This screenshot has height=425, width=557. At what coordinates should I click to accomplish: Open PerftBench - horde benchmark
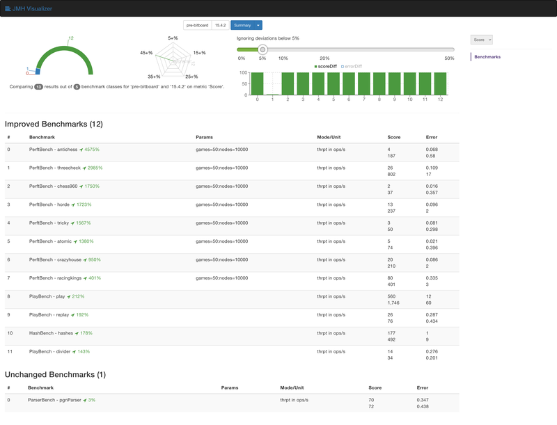[x=49, y=205]
